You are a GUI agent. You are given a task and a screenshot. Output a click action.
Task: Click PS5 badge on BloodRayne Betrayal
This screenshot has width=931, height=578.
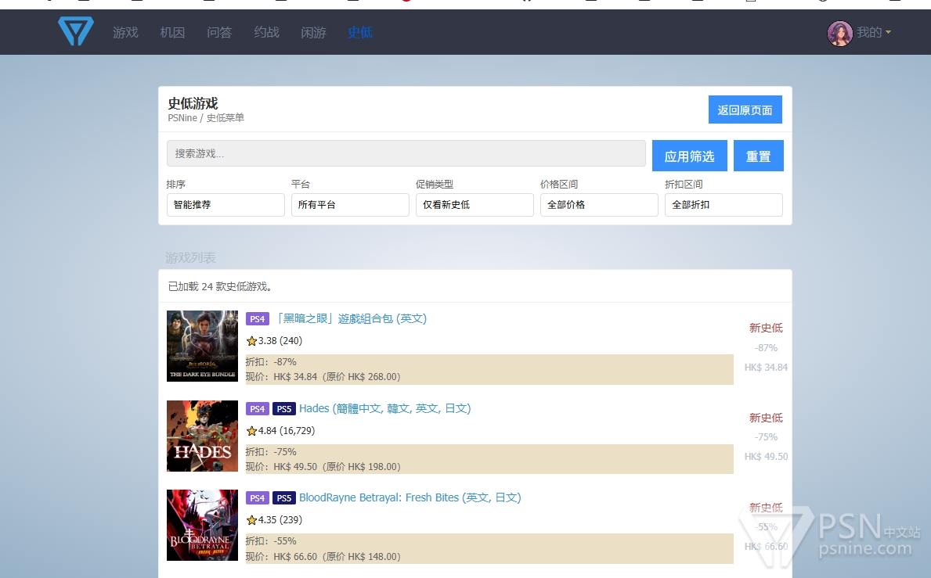tap(283, 498)
